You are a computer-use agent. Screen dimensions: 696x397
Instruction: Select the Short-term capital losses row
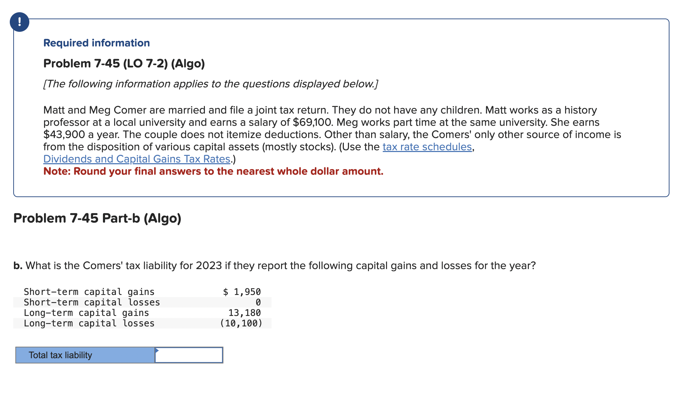[x=91, y=302]
